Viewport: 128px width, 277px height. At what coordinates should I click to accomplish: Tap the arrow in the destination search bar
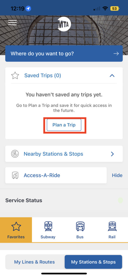(x=116, y=54)
